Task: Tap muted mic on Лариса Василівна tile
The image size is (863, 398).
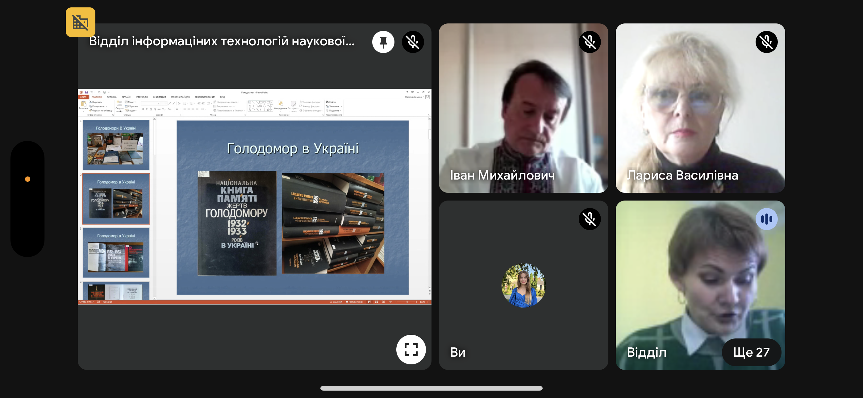Action: click(766, 42)
